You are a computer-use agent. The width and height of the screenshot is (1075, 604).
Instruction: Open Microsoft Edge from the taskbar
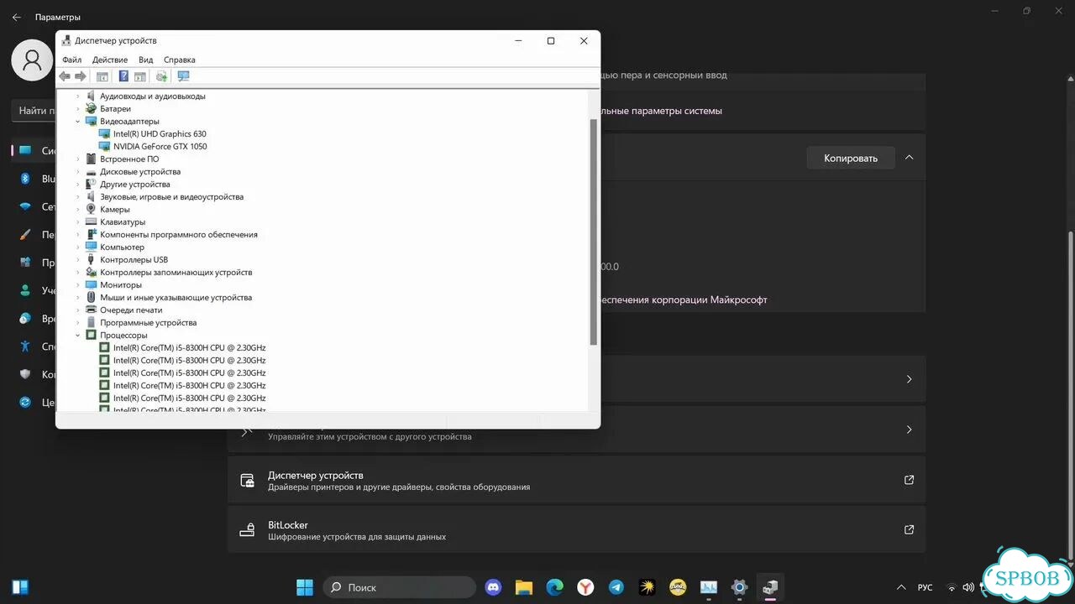click(554, 587)
